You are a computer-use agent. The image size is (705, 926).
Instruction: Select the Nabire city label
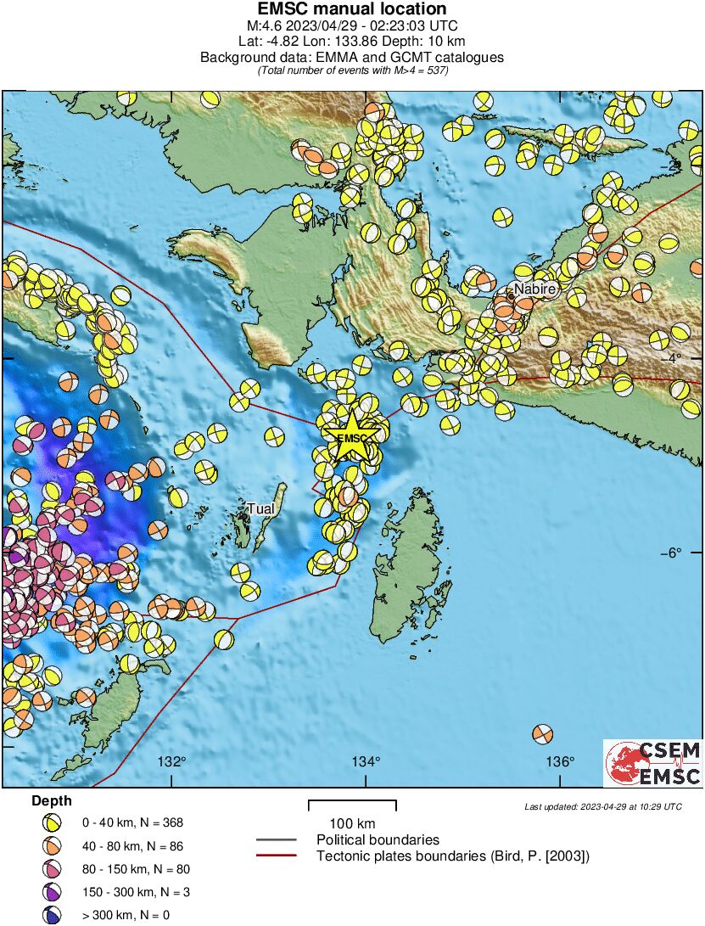(534, 289)
